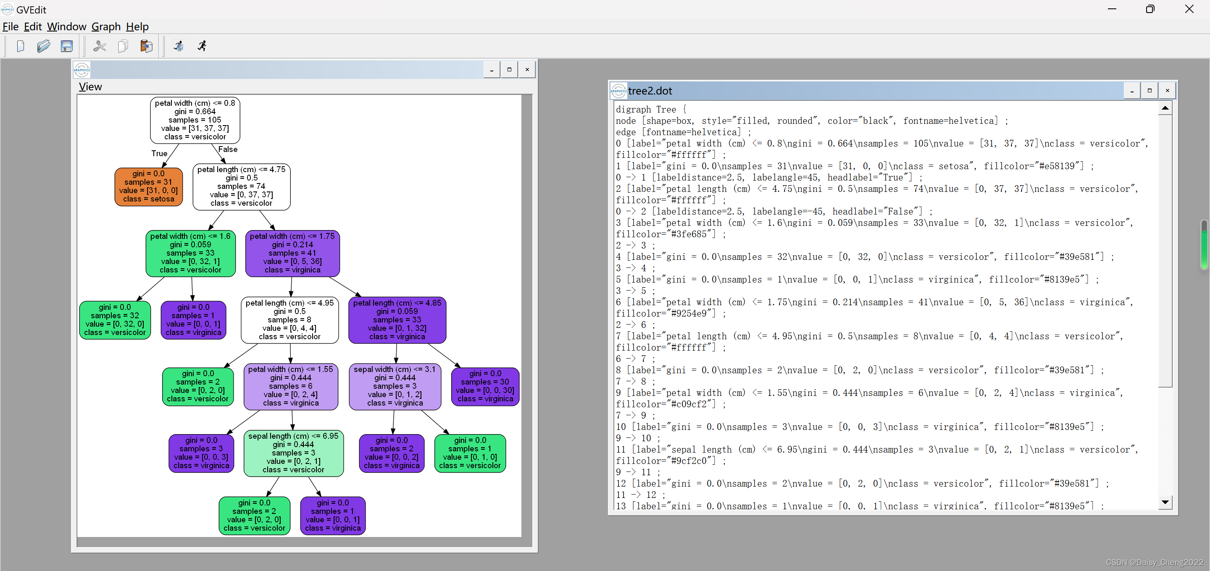The height and width of the screenshot is (571, 1210).
Task: Click the 'True' edge label
Action: (159, 154)
